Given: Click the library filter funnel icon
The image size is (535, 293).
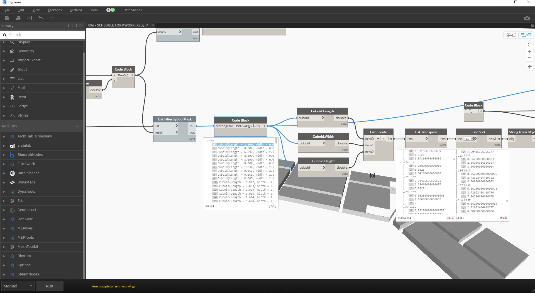Looking at the screenshot, I should point(72,26).
